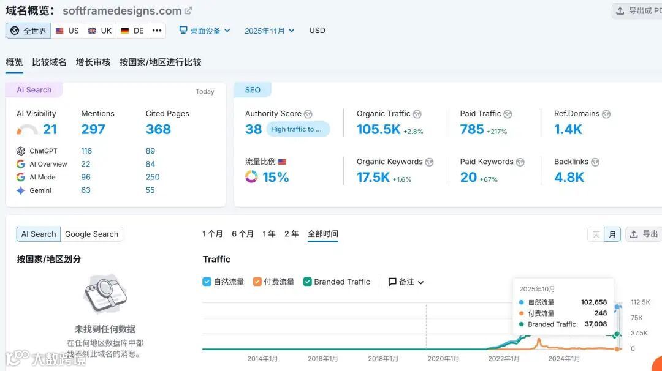The image size is (662, 371).
Task: Click globe icon next to Paid Traffic
Action: click(508, 114)
